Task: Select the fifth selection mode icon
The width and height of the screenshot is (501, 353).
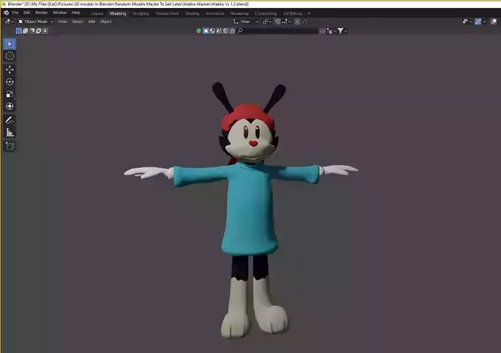Action: click(45, 30)
